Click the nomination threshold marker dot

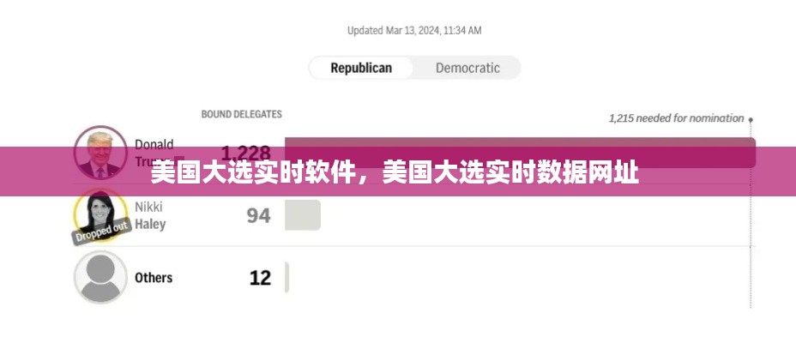click(x=751, y=119)
